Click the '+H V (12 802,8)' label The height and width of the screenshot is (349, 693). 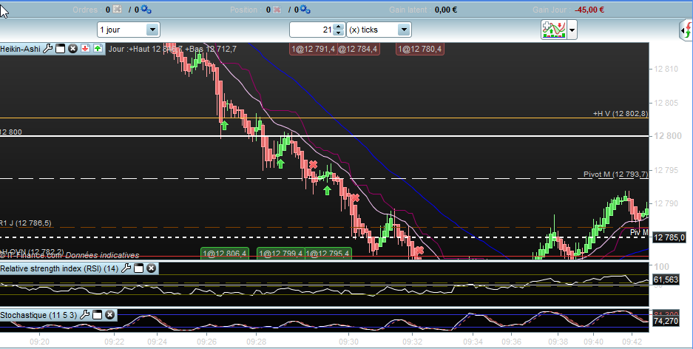[x=621, y=114]
